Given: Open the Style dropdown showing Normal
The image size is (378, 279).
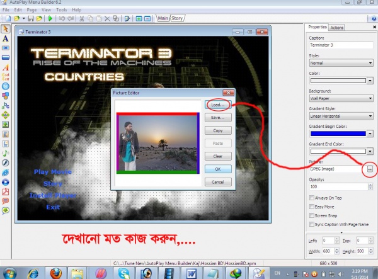Looking at the screenshot, I should pos(341,63).
